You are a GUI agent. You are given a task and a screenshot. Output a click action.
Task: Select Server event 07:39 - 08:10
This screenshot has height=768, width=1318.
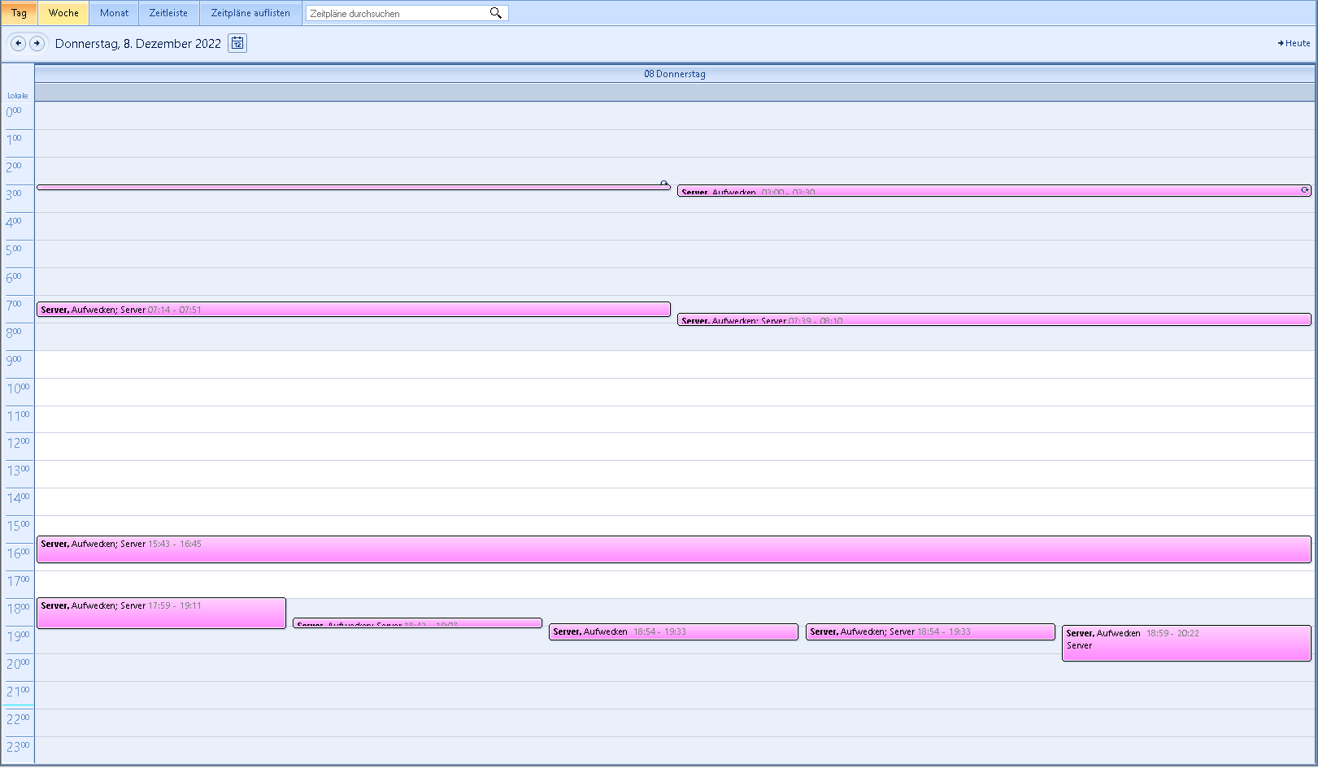click(994, 320)
